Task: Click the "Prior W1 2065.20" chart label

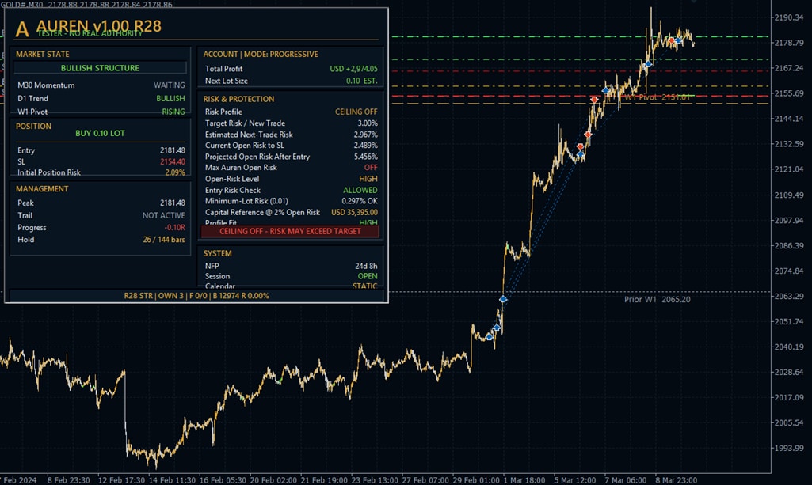Action: click(658, 299)
